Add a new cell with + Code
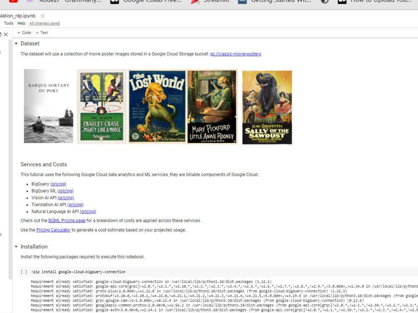The width and height of the screenshot is (418, 313). click(24, 33)
